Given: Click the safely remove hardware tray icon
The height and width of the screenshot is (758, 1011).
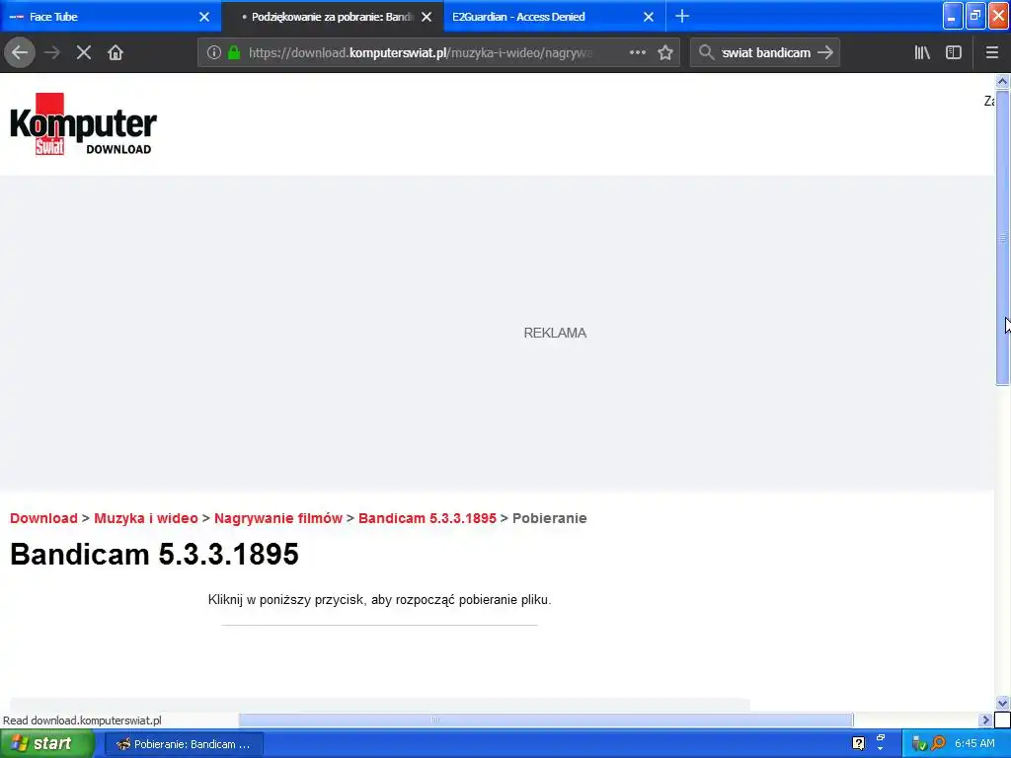Looking at the screenshot, I should pyautogui.click(x=919, y=744).
